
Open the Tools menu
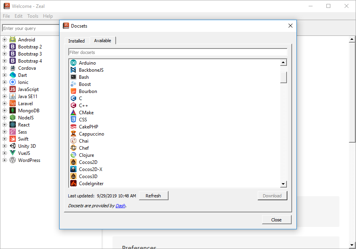coord(33,16)
